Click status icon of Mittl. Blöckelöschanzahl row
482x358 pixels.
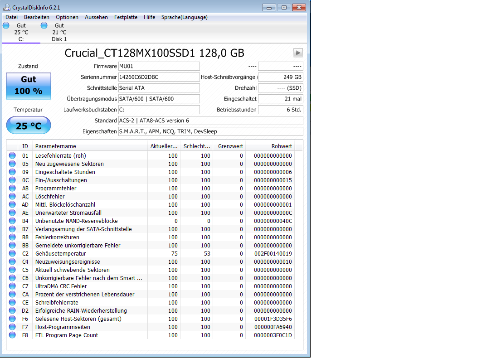tap(12, 204)
